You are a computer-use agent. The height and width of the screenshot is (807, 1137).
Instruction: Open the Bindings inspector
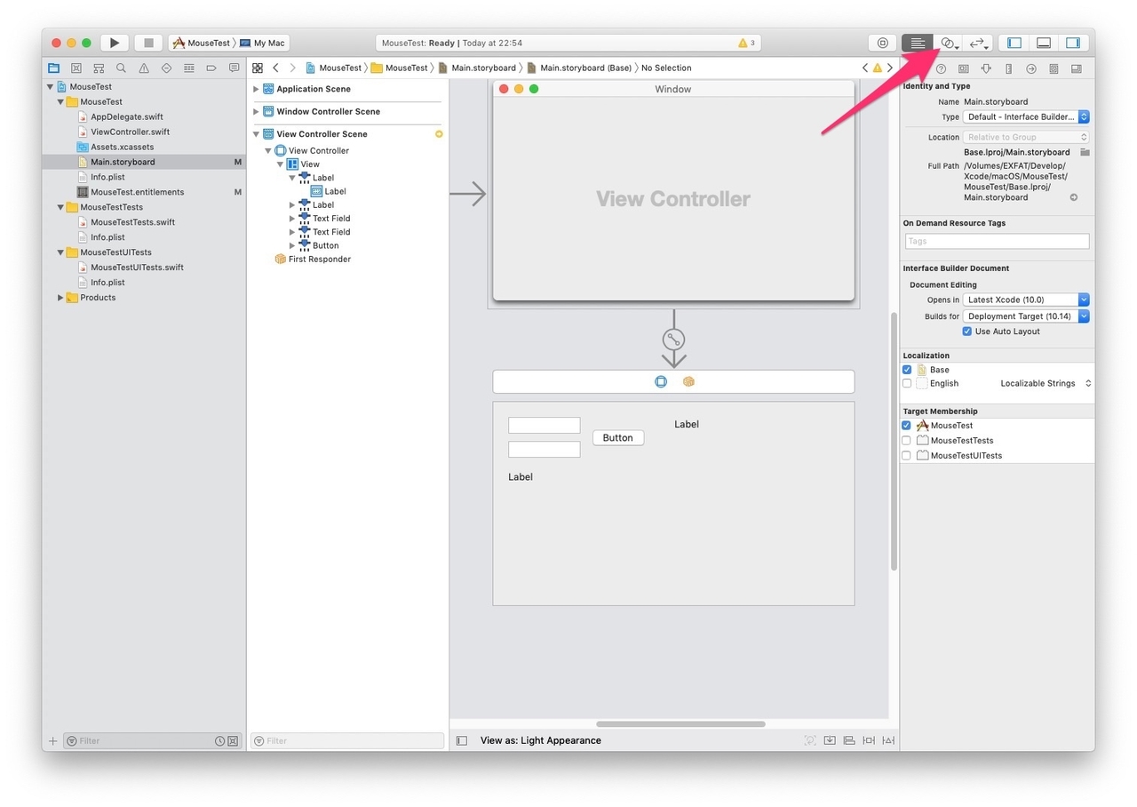[1054, 68]
